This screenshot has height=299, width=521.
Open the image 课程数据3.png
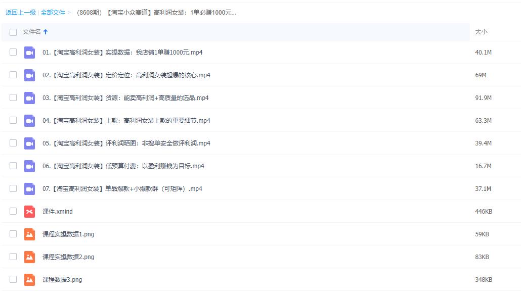click(x=62, y=280)
